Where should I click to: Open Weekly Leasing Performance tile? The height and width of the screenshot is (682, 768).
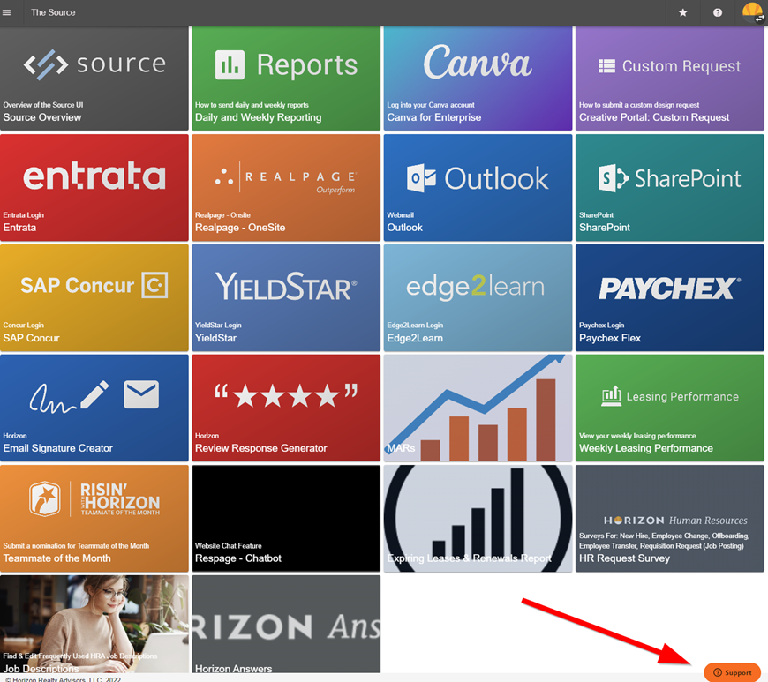(670, 408)
